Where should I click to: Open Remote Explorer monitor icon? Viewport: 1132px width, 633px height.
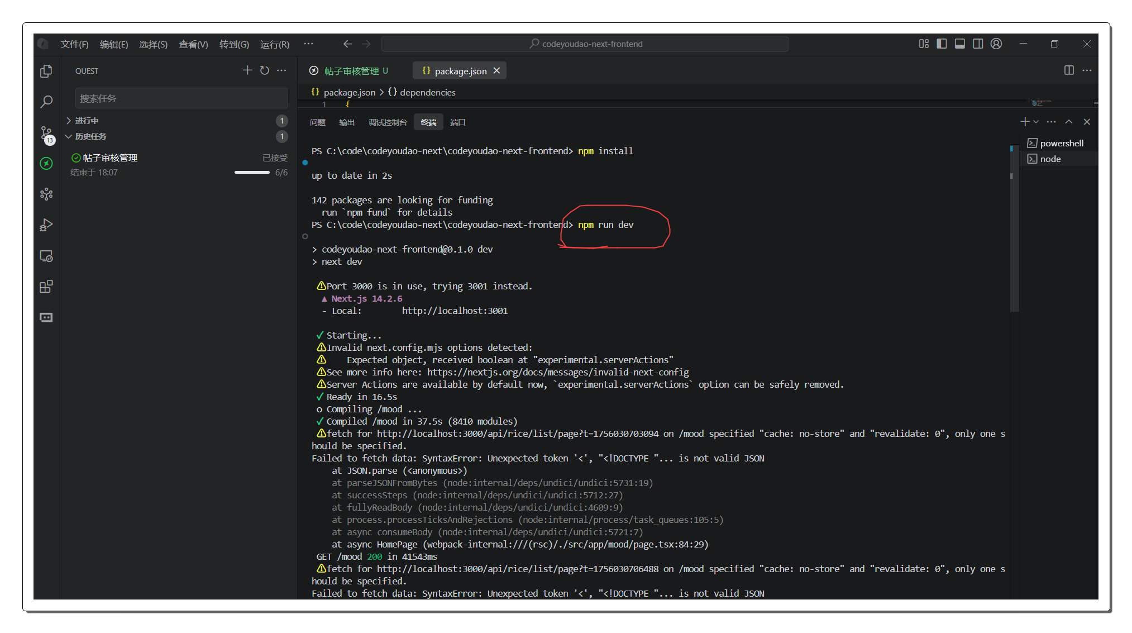[x=46, y=256]
